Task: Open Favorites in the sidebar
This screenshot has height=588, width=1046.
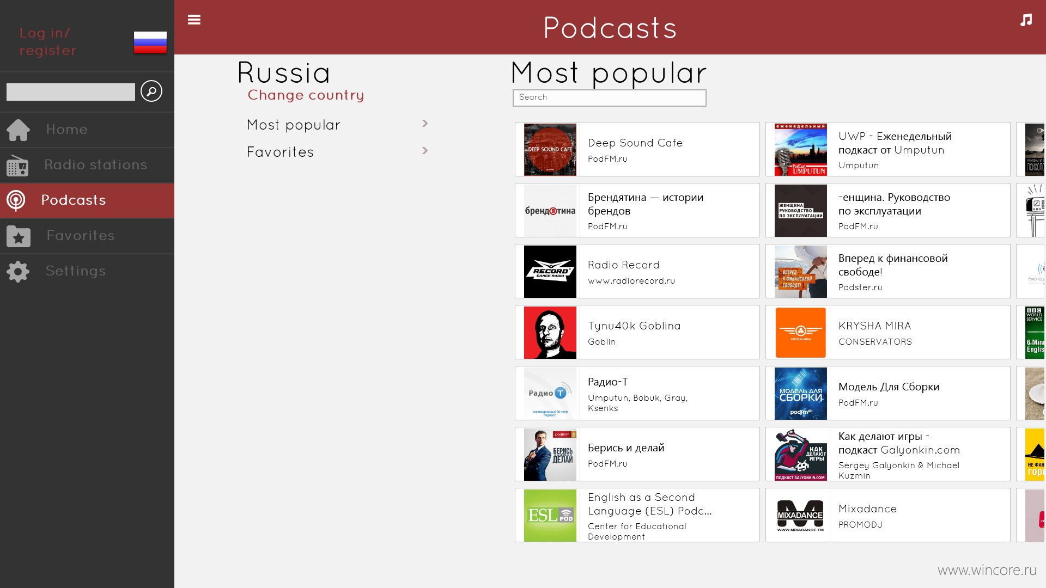Action: (87, 236)
